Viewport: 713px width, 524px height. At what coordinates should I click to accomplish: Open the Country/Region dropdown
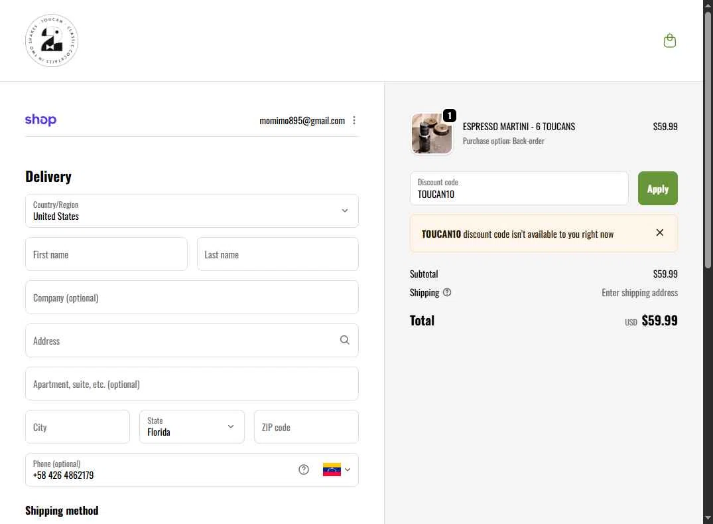click(192, 211)
